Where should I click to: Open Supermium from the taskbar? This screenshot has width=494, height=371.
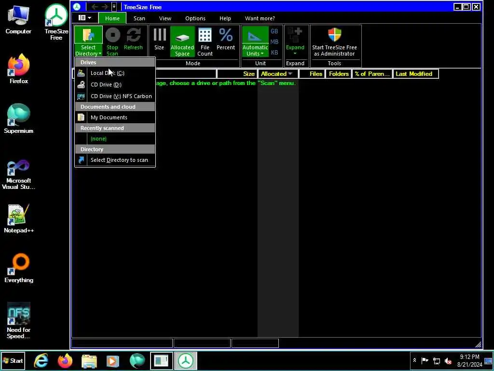click(137, 361)
